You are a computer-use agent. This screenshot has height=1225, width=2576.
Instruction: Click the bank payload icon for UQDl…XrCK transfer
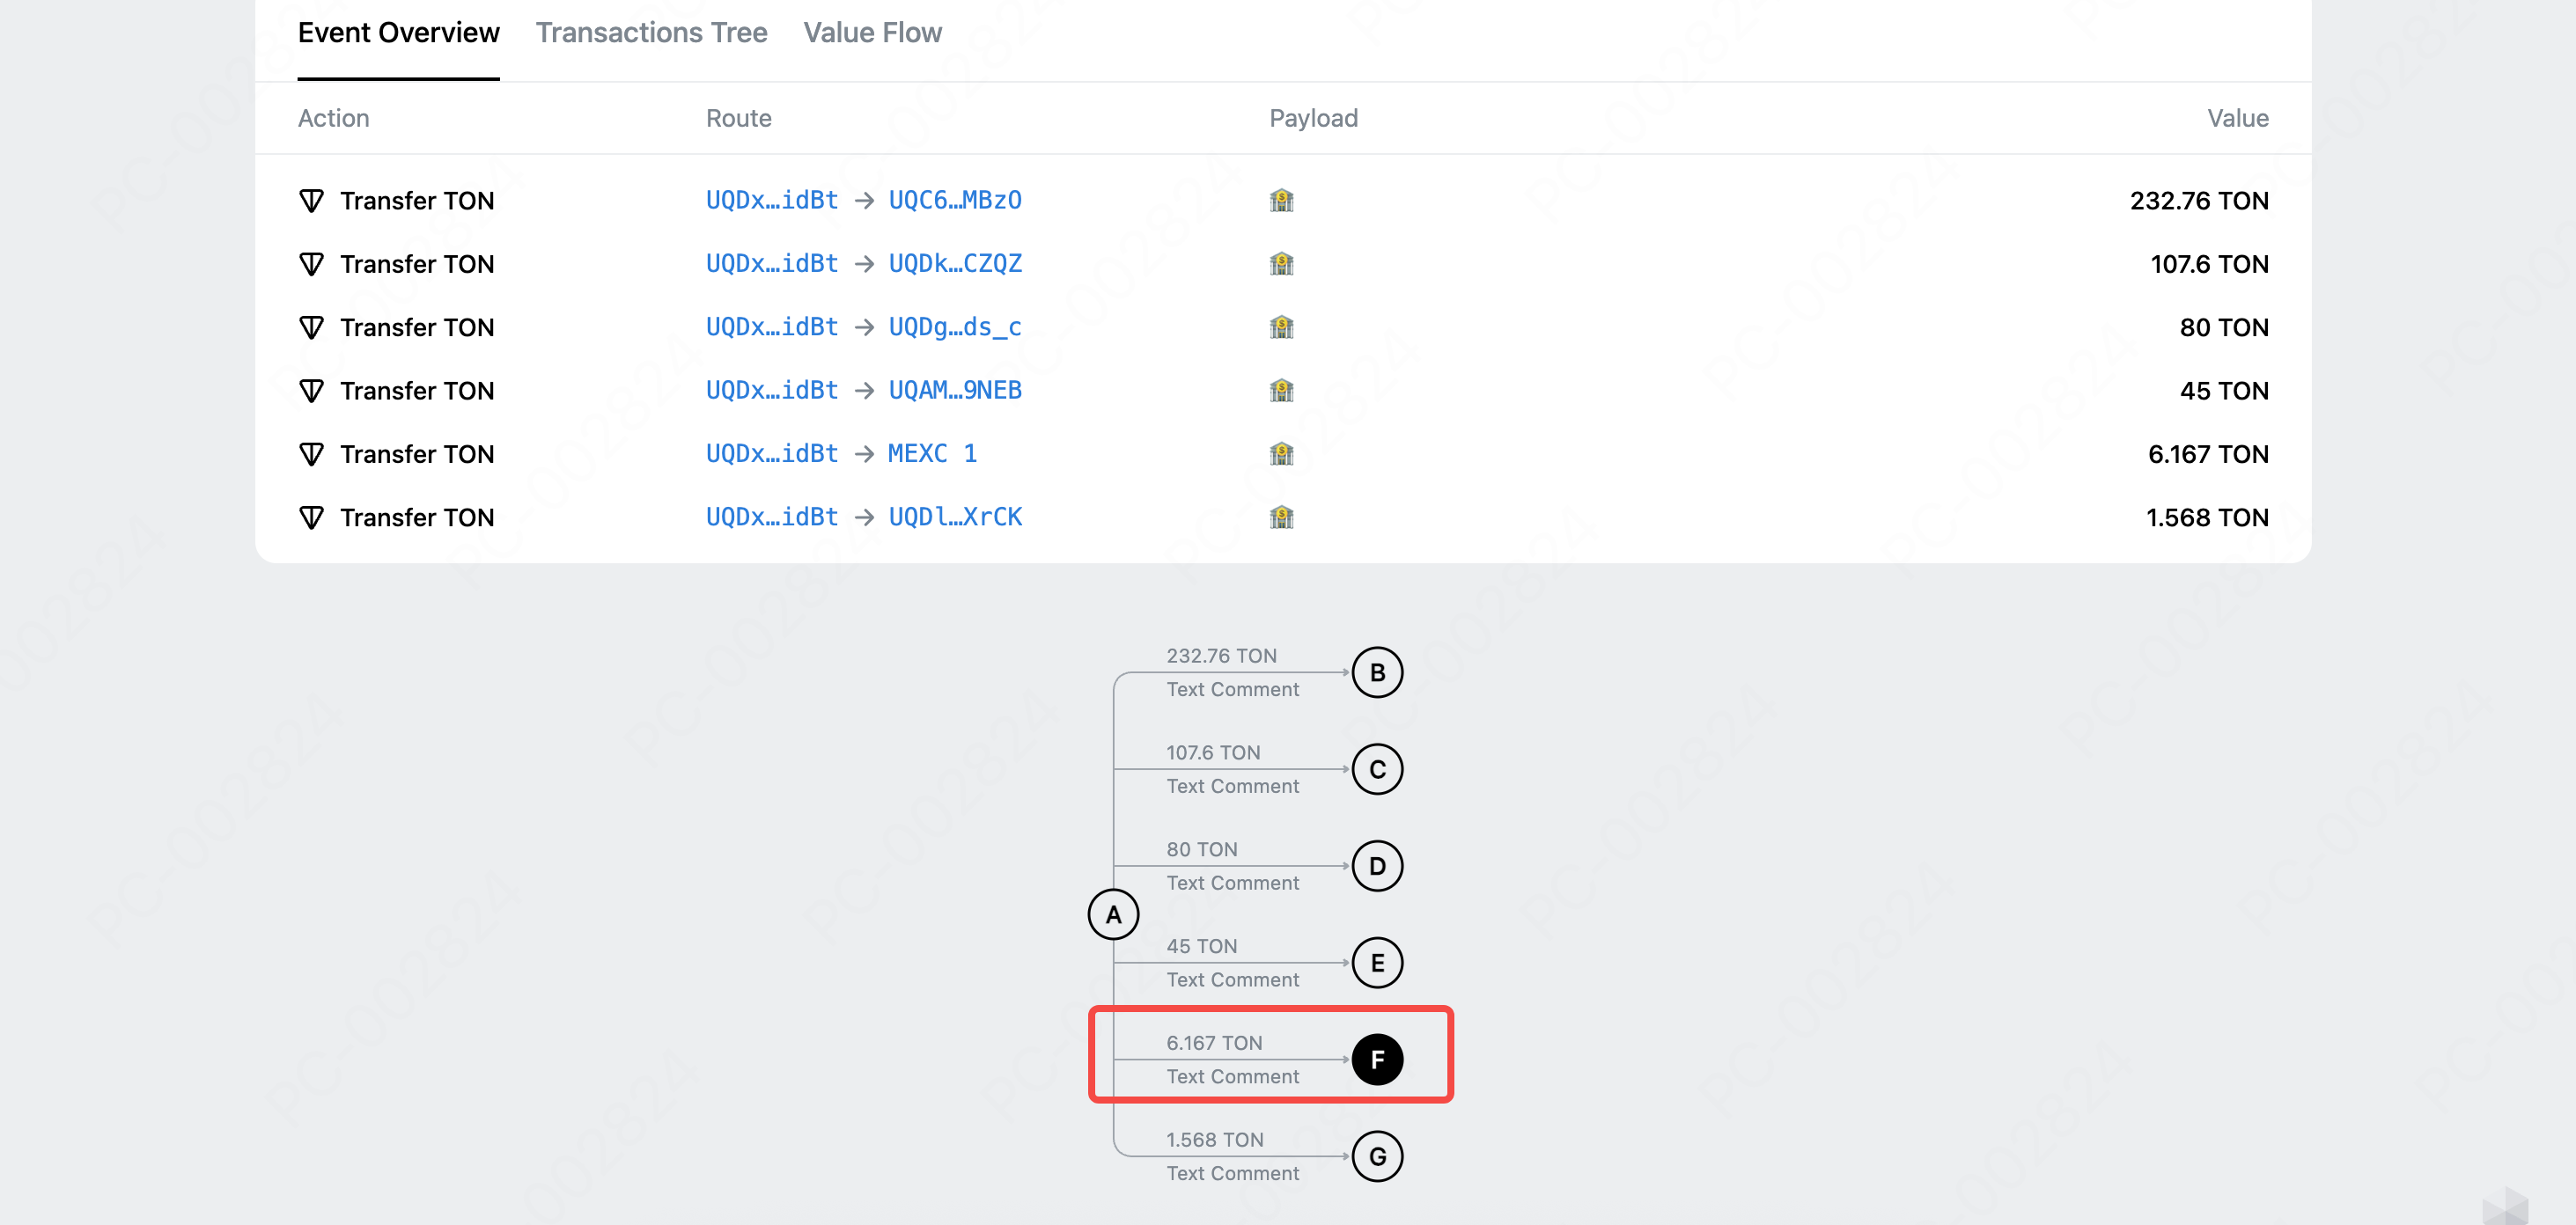(1281, 517)
